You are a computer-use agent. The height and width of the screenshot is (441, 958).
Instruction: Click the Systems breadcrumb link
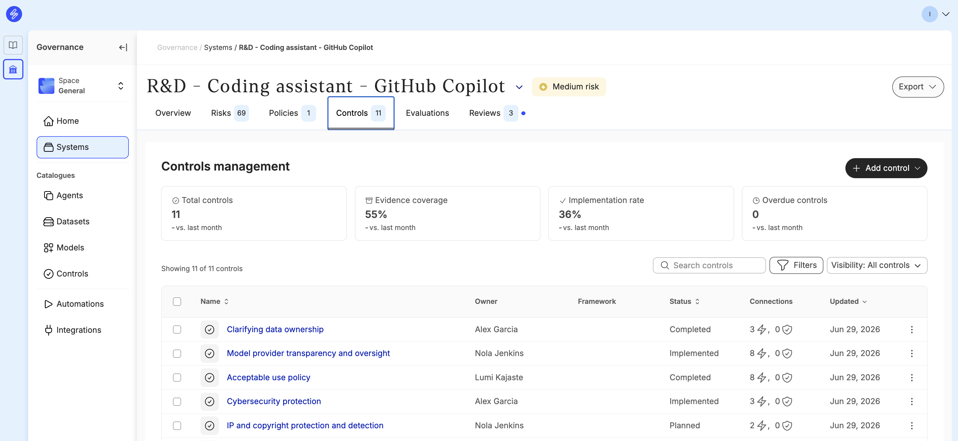(x=218, y=47)
